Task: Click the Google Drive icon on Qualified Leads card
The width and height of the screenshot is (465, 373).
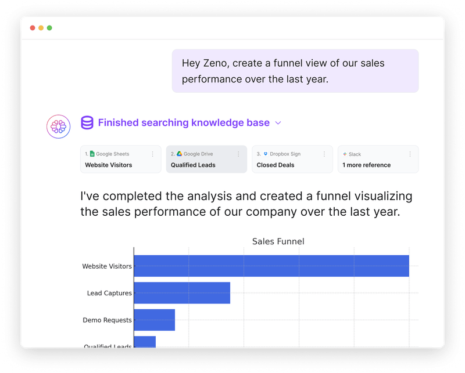Action: [179, 153]
